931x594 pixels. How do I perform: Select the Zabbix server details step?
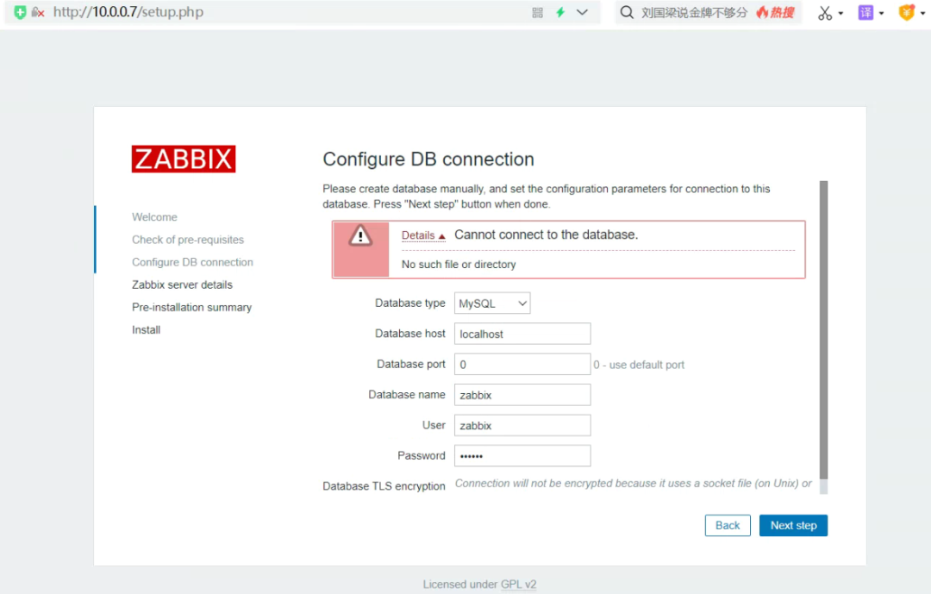point(182,284)
